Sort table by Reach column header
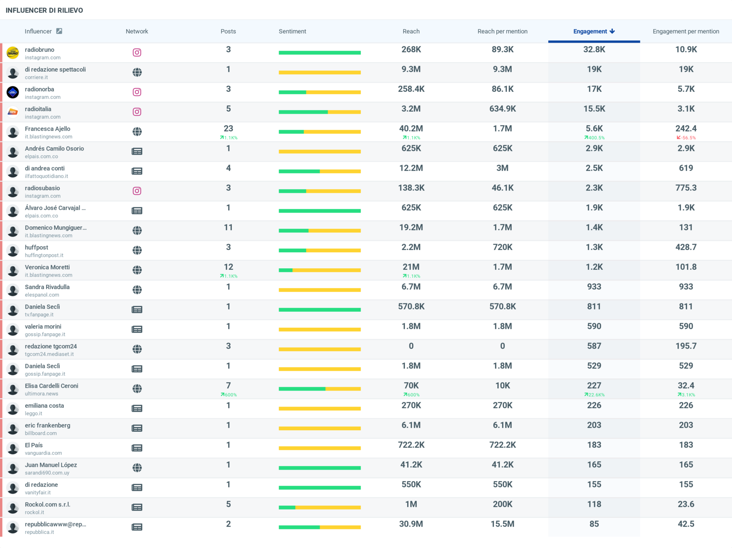 [x=411, y=31]
